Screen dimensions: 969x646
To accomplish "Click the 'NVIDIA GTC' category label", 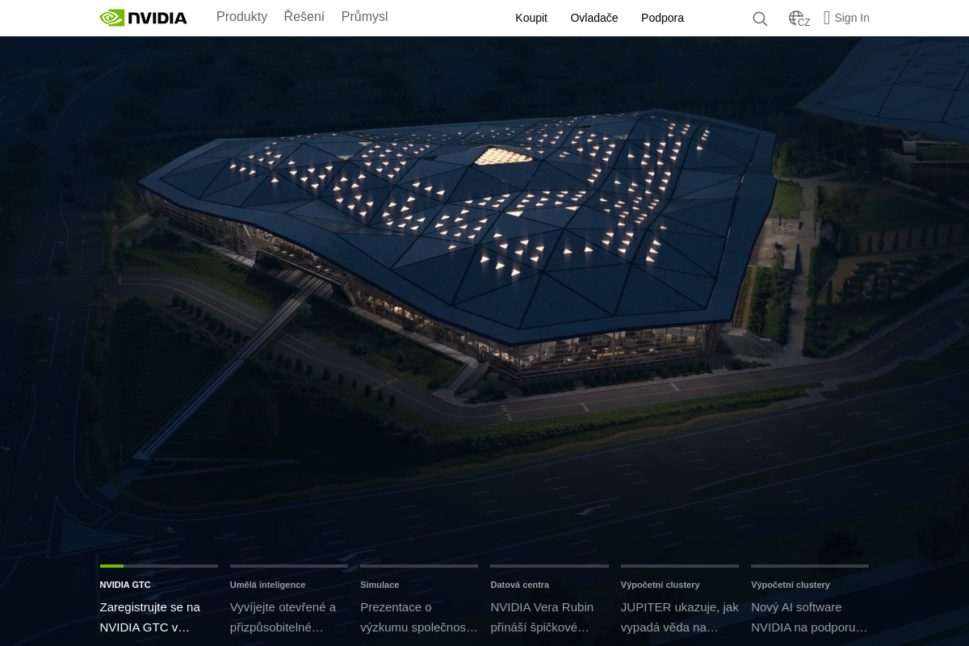I will (x=125, y=585).
